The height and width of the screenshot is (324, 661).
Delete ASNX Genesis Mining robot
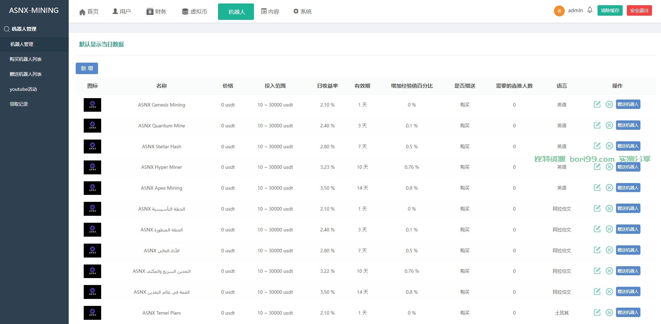609,104
